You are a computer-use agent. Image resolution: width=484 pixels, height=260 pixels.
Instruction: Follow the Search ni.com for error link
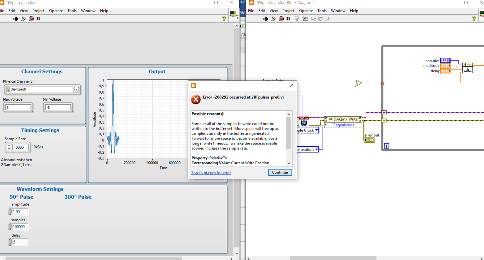211,173
